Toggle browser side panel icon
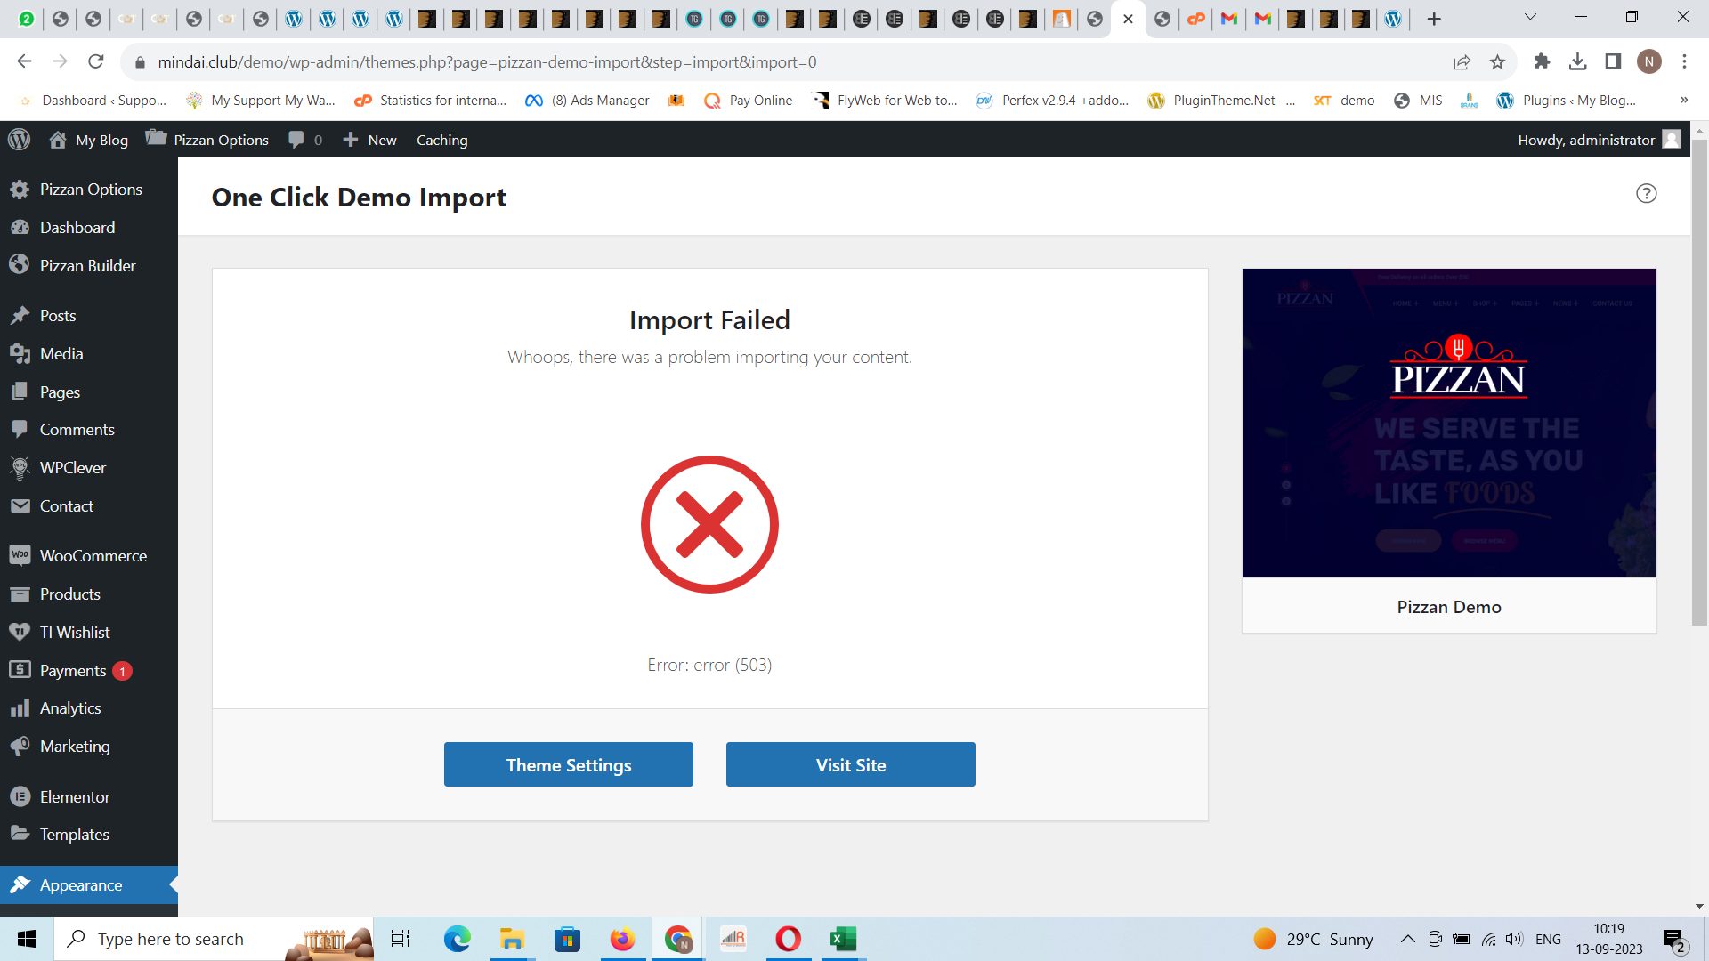The height and width of the screenshot is (961, 1709). point(1613,61)
